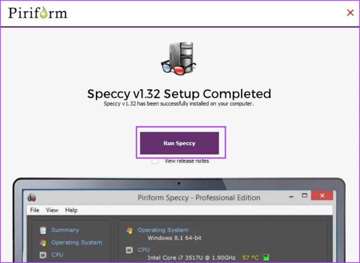
Task: Maximize the Piriform Speccy preview window
Action: 305,196
